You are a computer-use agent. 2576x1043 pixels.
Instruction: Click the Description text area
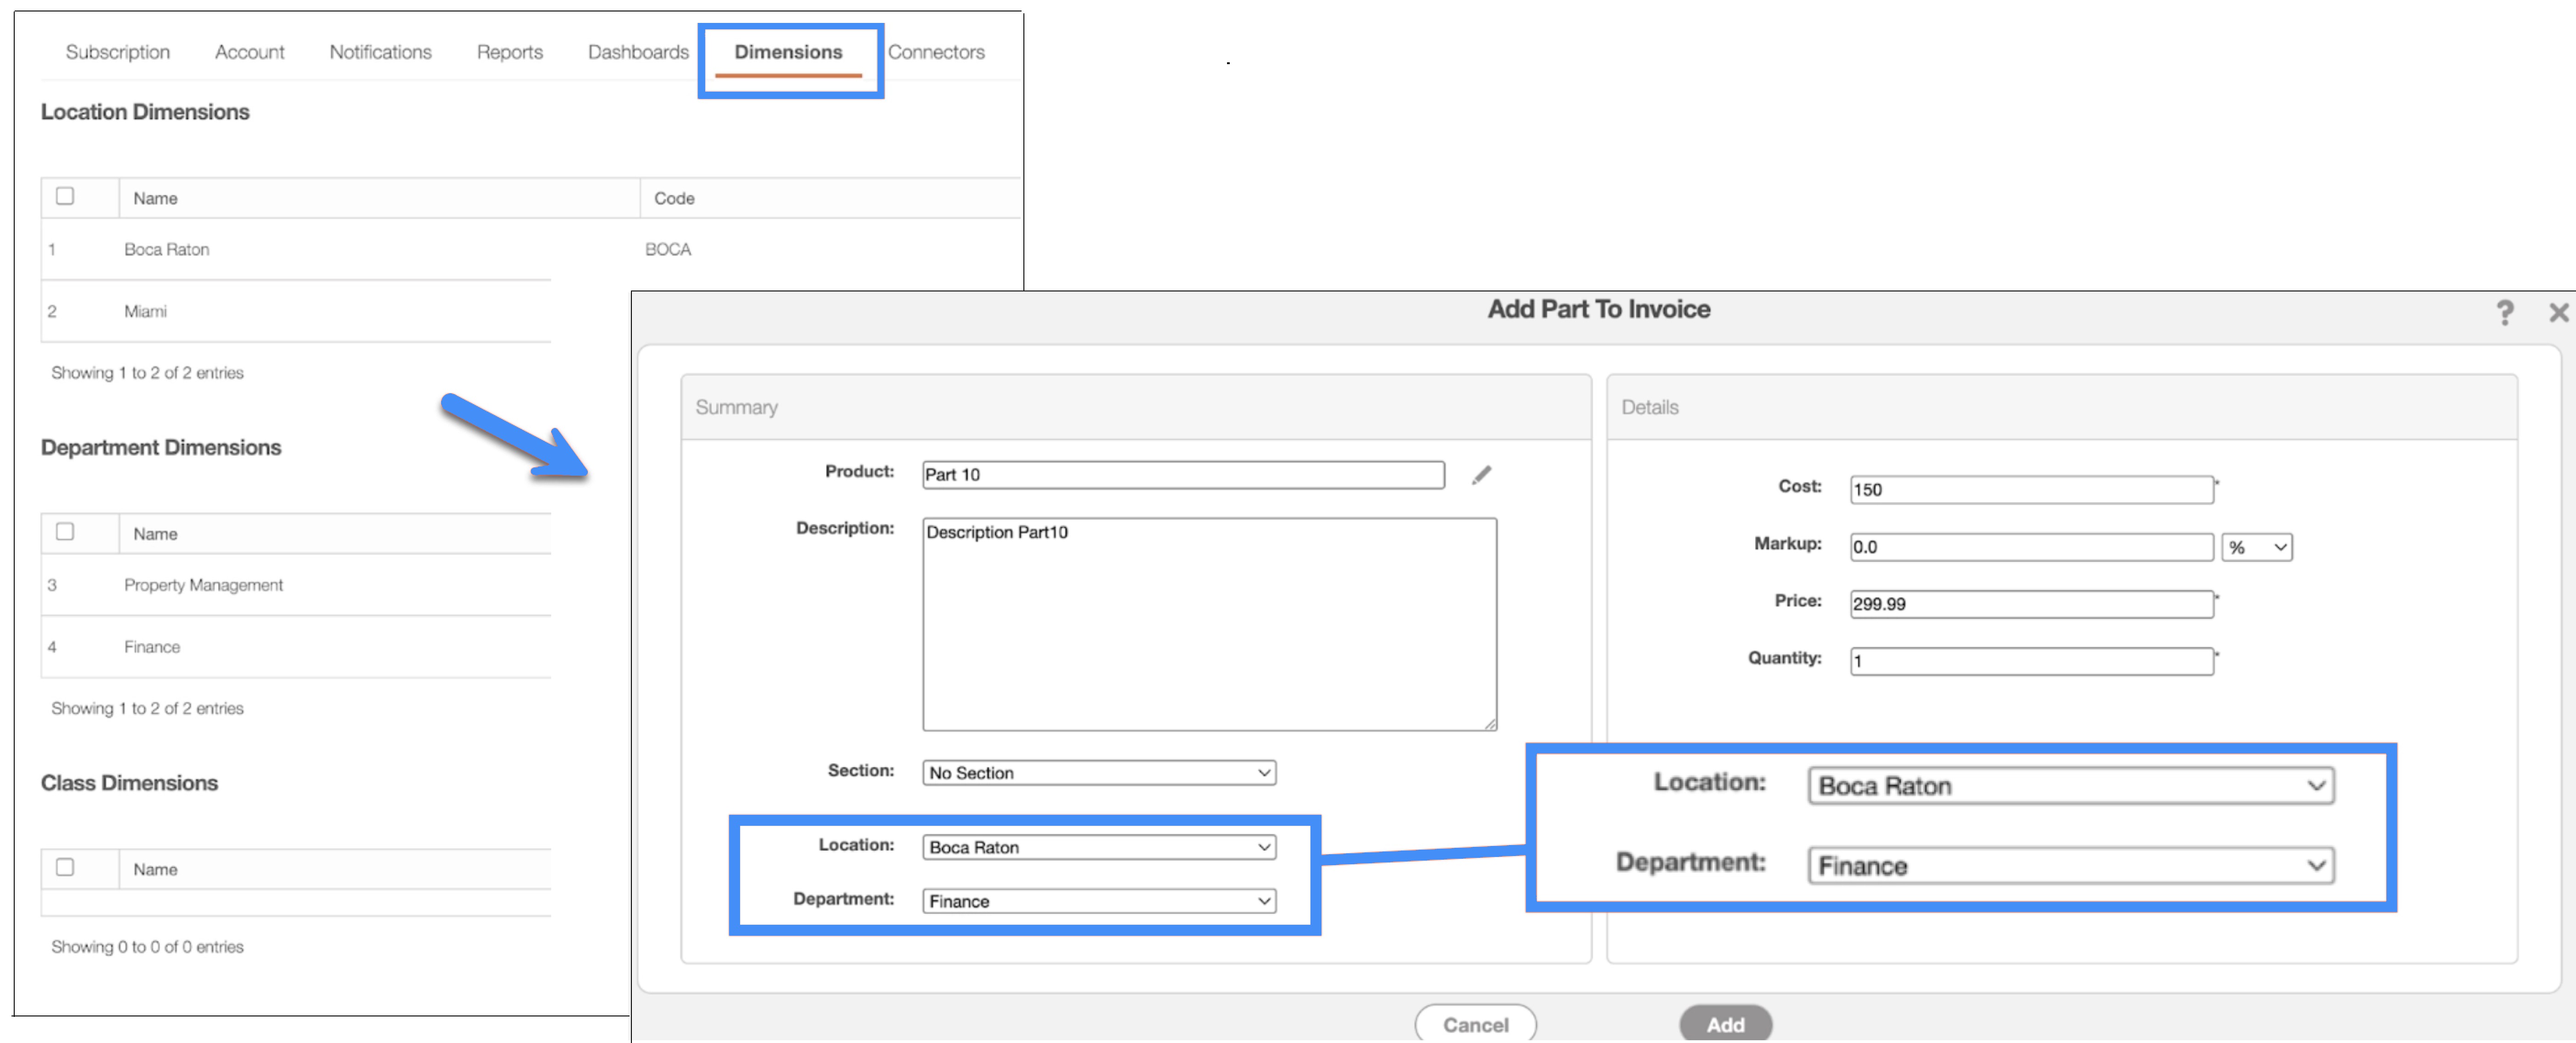tap(1208, 625)
